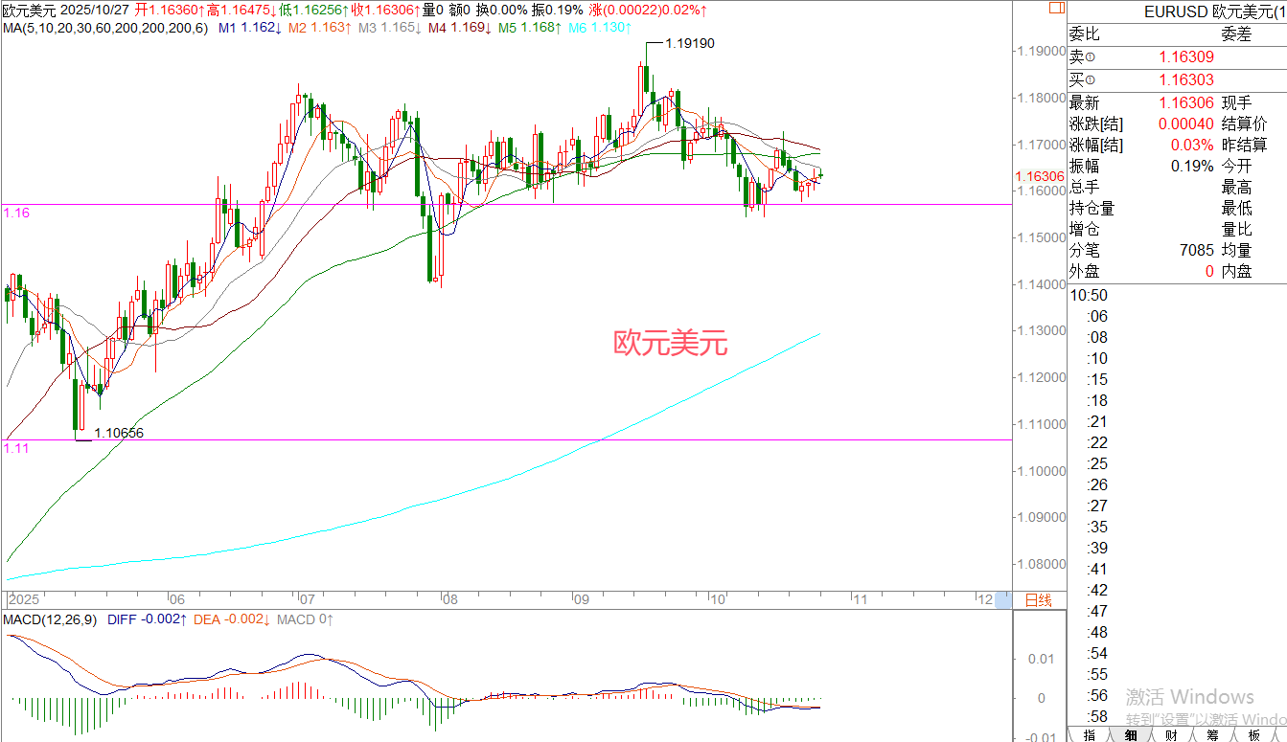Click the circled icon beside 卖
1287x742 pixels.
(x=1089, y=58)
